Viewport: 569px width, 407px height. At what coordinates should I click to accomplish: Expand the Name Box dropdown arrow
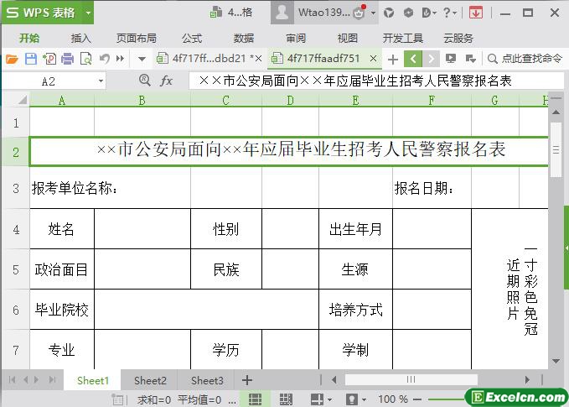point(101,81)
